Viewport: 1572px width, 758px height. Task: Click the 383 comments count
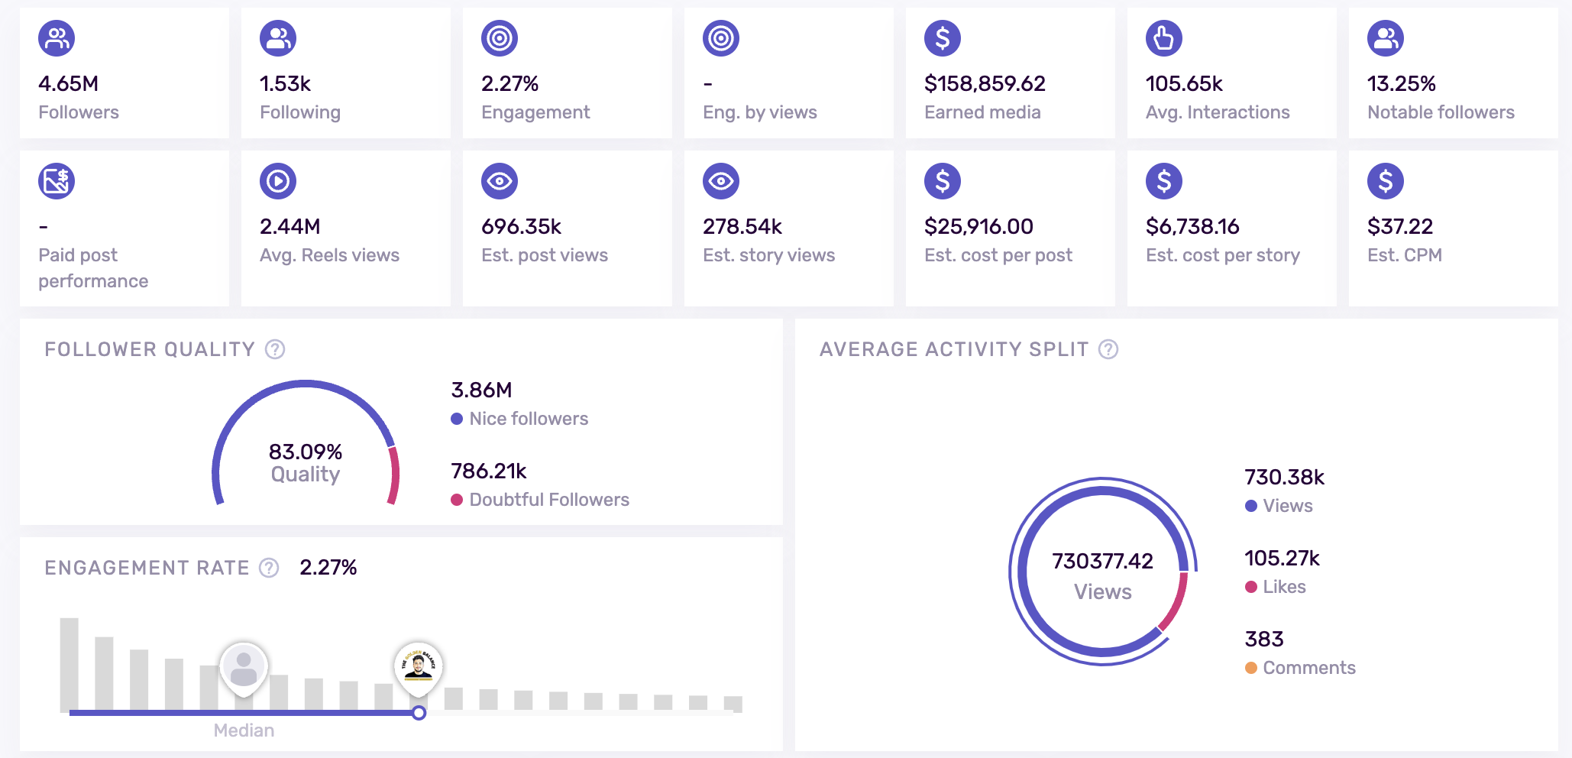pos(1264,639)
